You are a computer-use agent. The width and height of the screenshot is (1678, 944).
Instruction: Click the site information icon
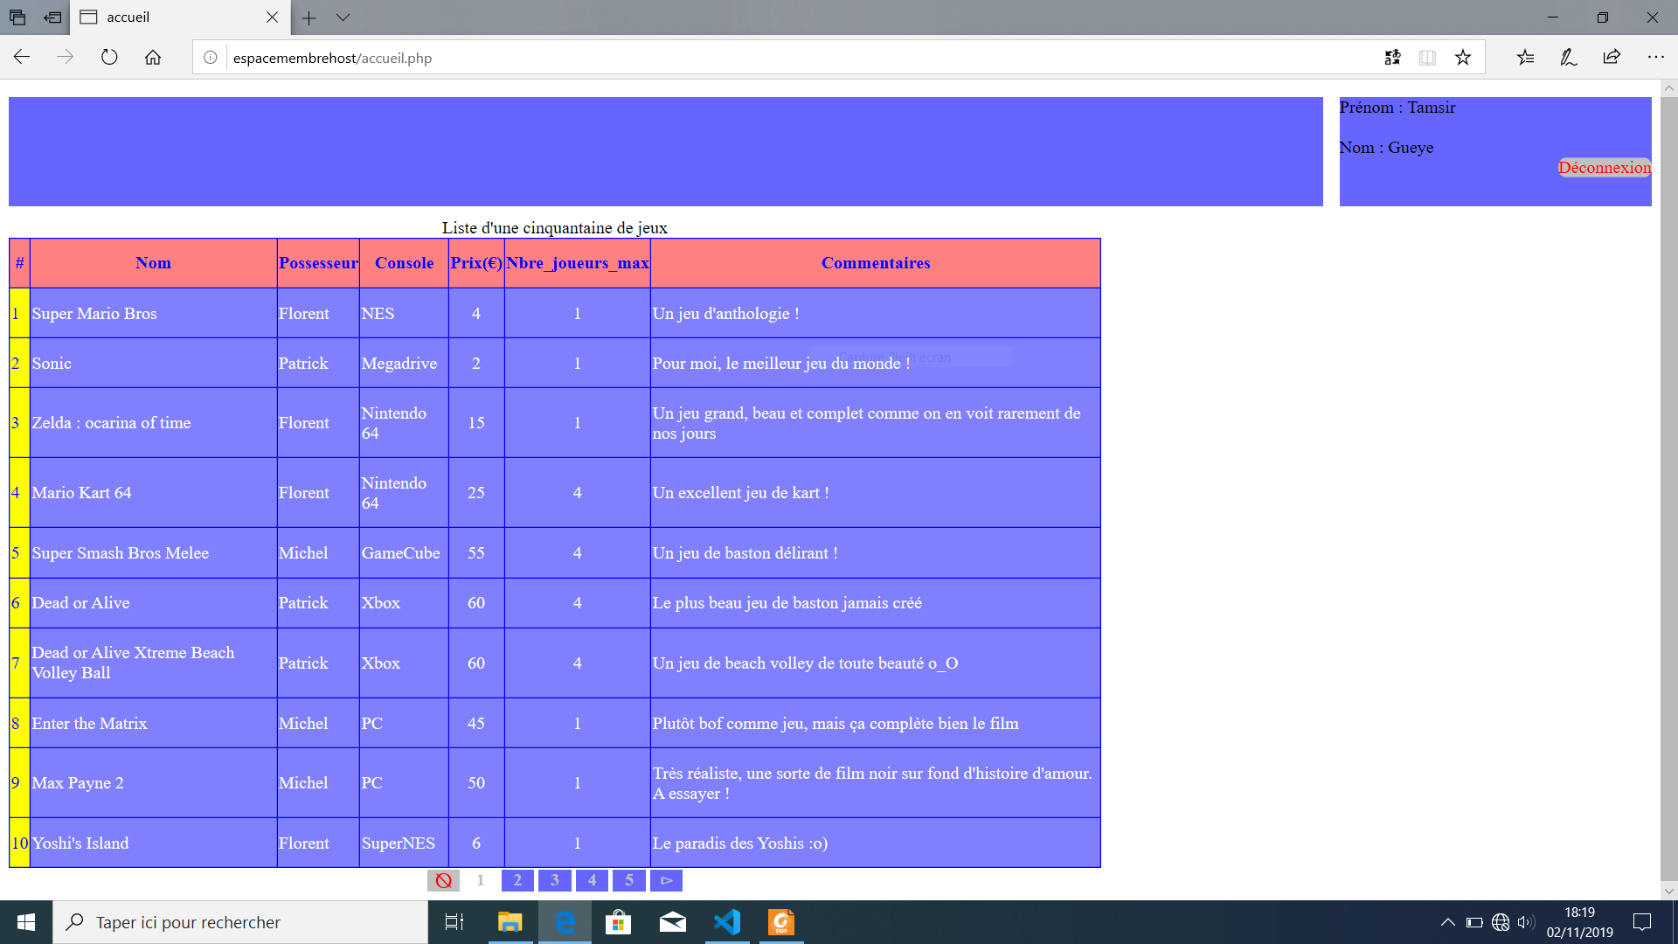(x=211, y=58)
